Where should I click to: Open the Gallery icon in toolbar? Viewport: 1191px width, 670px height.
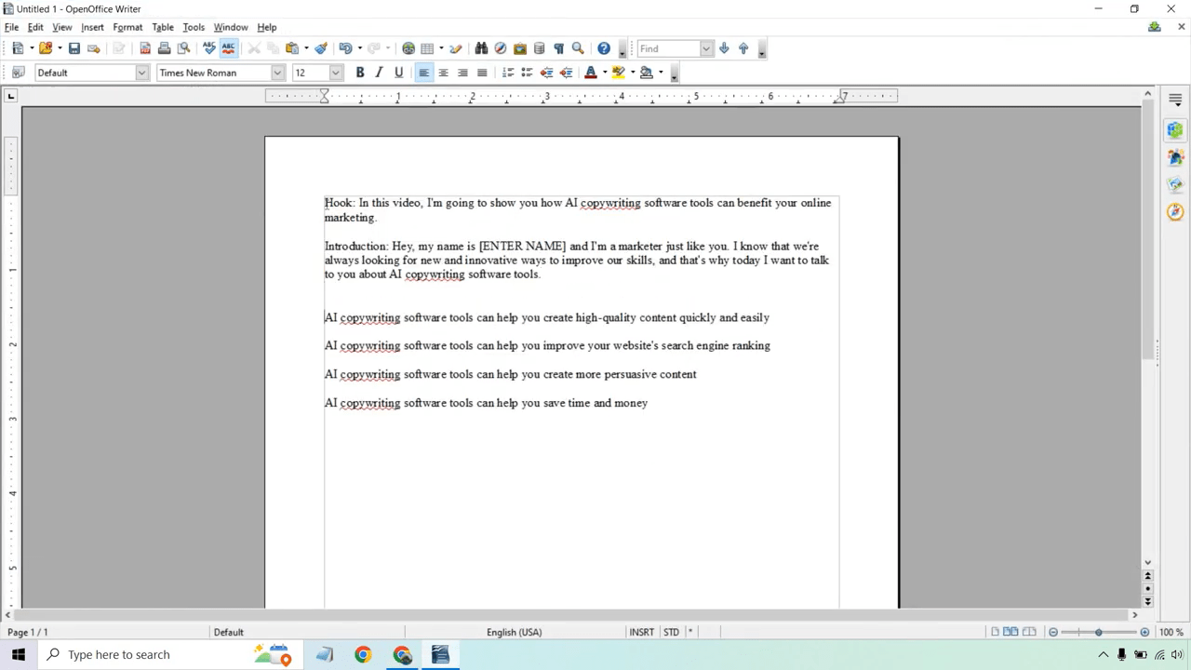point(520,48)
